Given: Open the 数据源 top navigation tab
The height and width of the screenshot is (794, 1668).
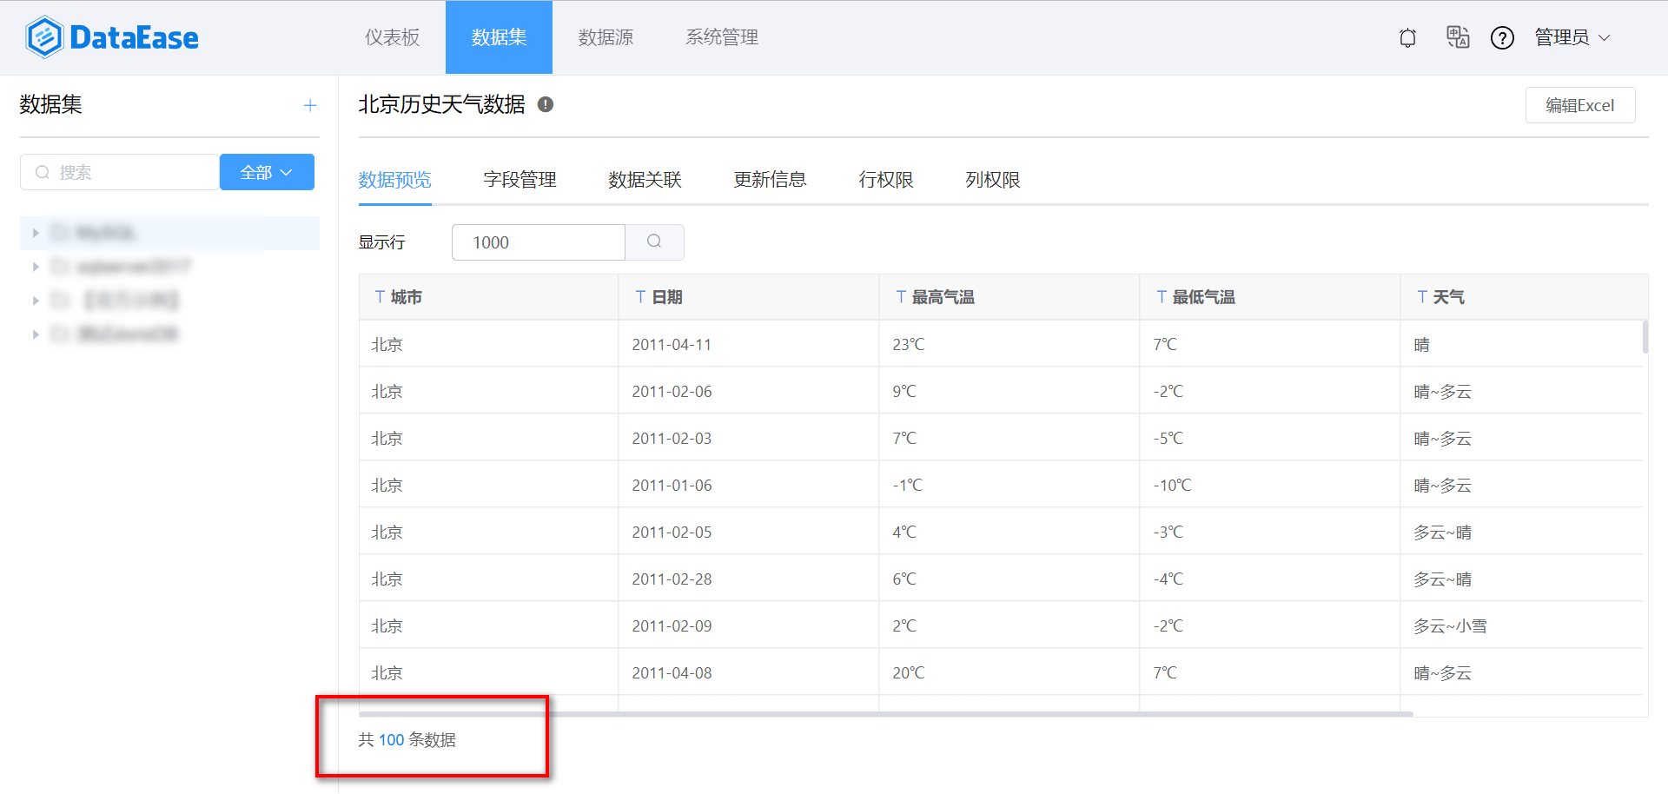Looking at the screenshot, I should pos(606,37).
